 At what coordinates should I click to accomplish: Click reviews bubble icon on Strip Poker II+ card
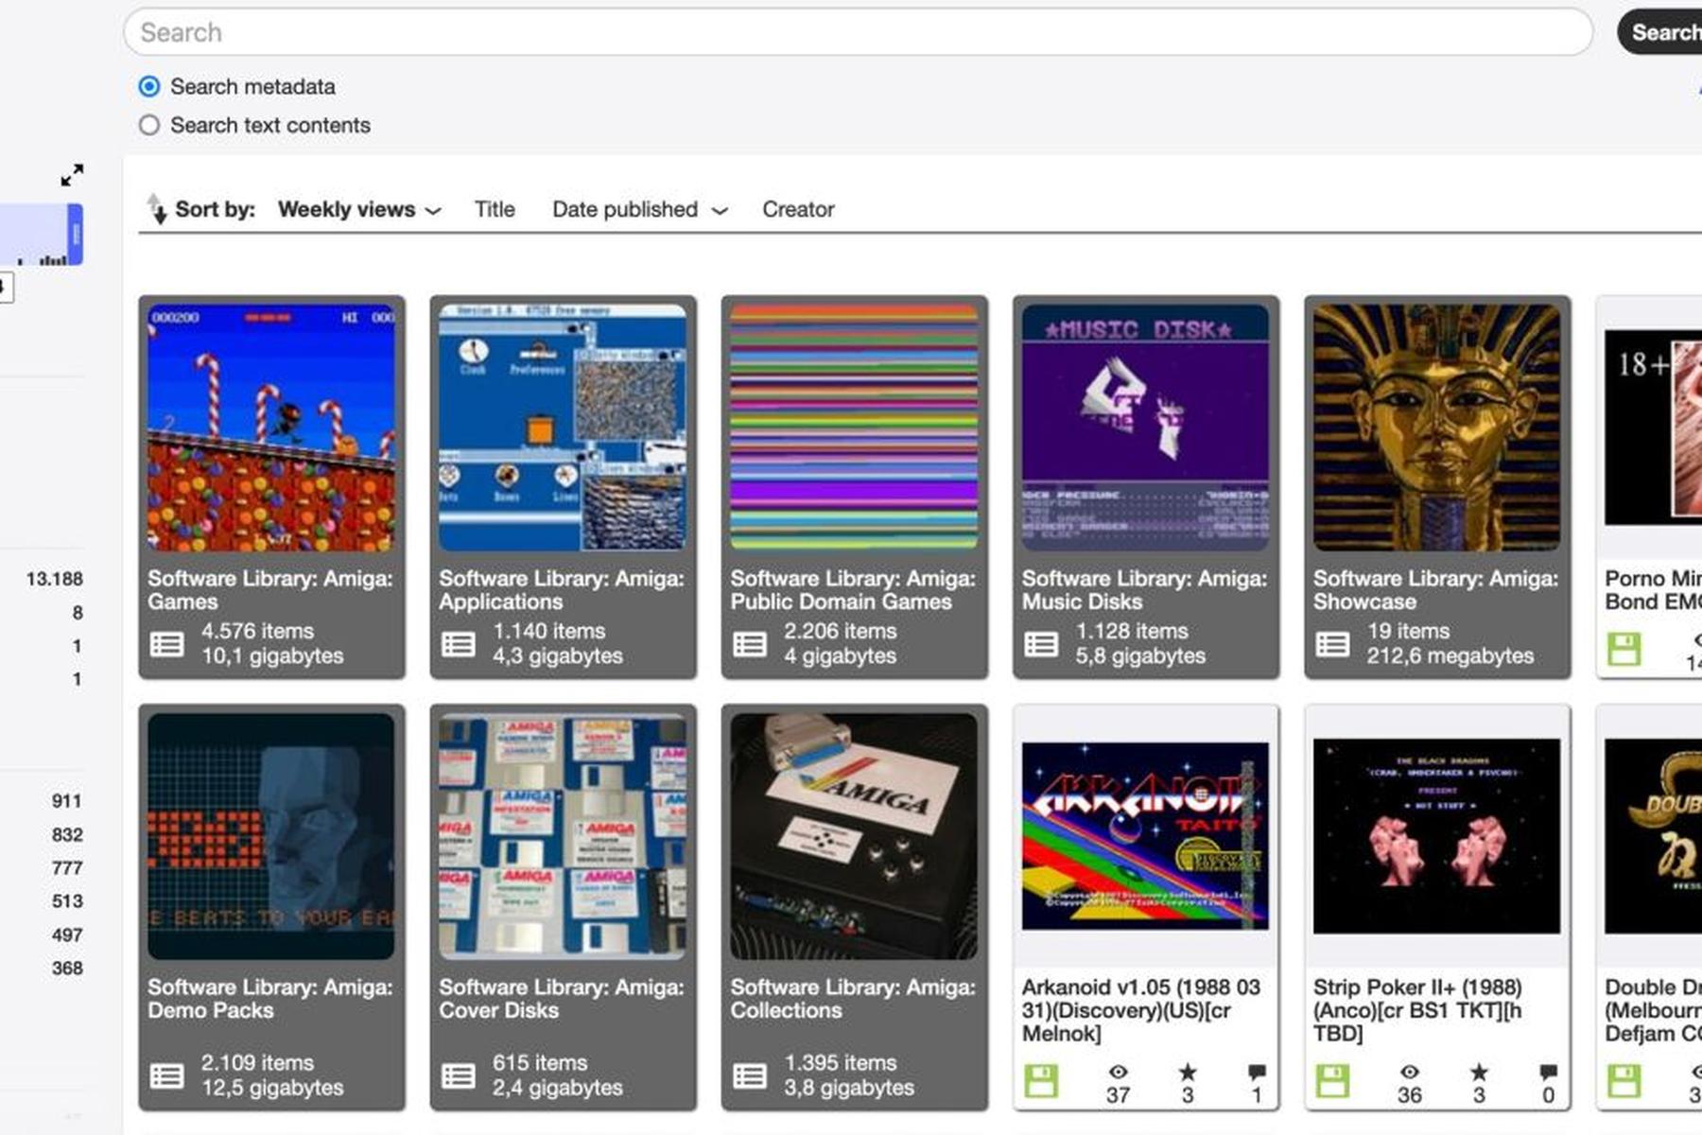click(x=1548, y=1072)
